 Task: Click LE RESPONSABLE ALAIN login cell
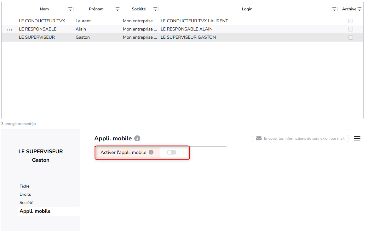pyautogui.click(x=187, y=29)
